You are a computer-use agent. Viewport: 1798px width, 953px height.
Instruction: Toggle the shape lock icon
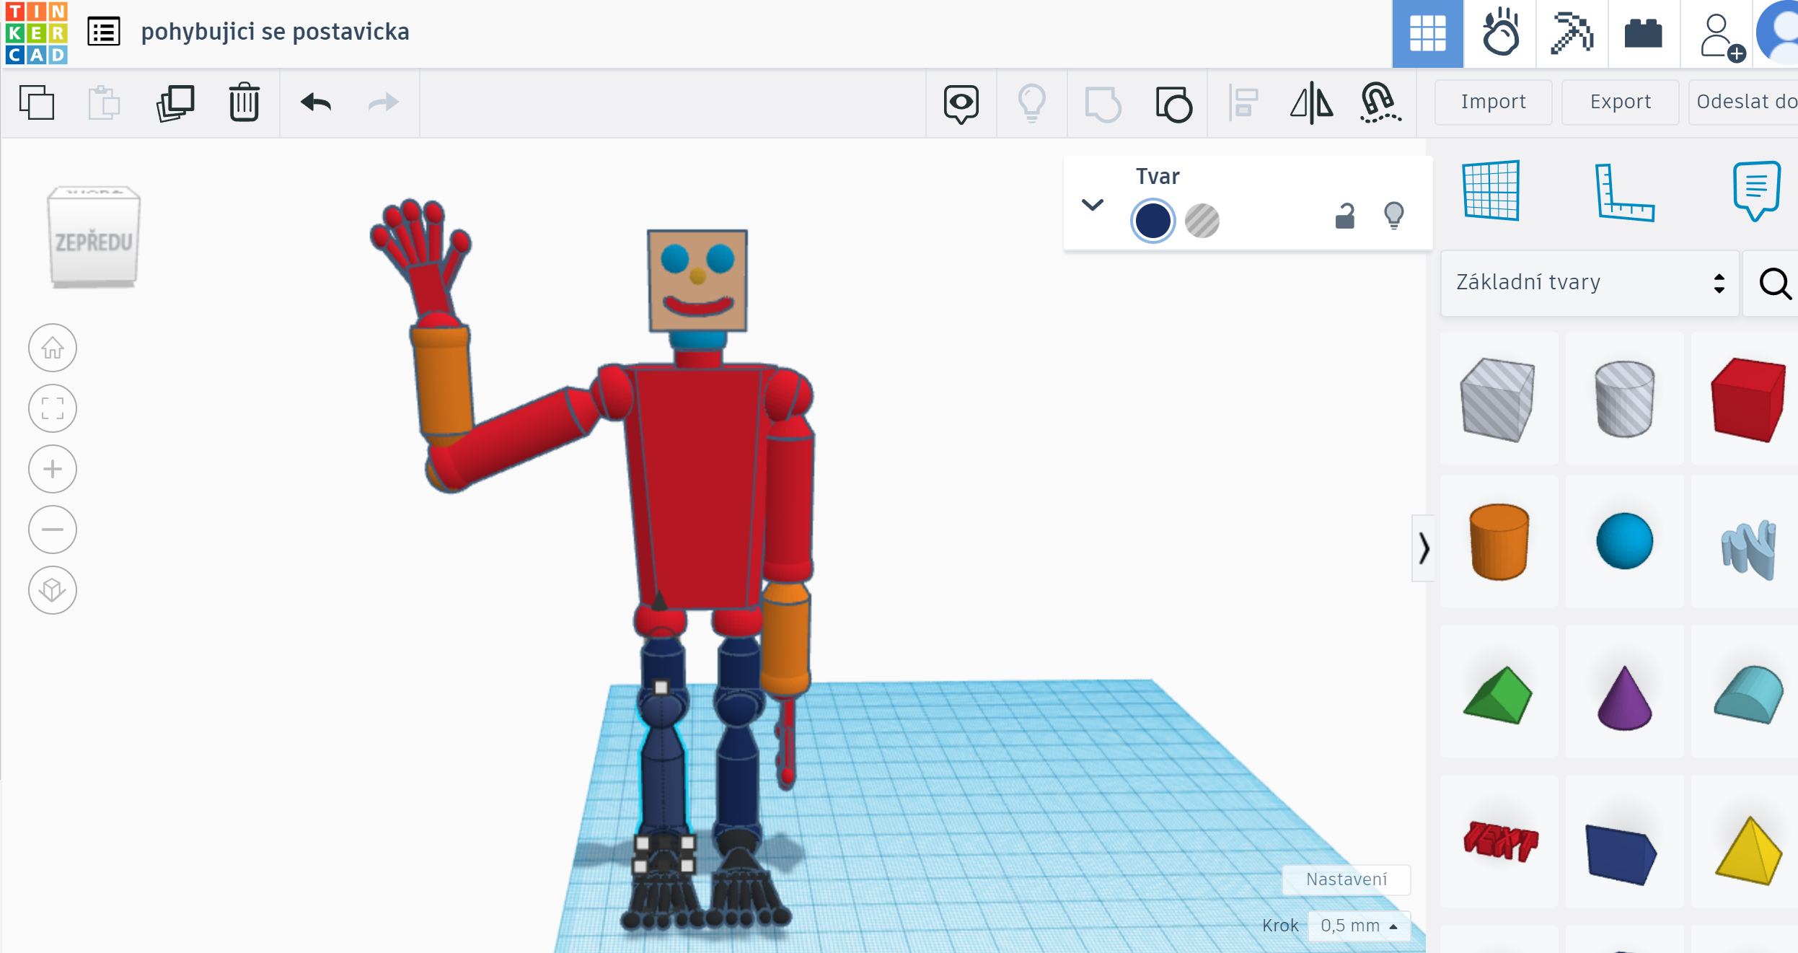click(x=1344, y=216)
